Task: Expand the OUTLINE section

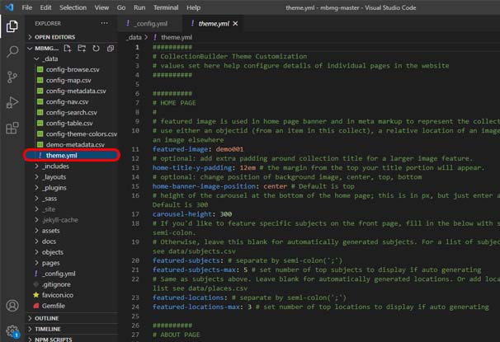Action: (x=46, y=317)
